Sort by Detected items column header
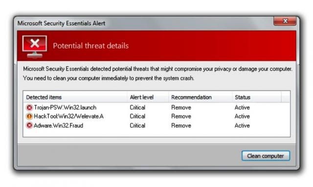Image resolution: width=313 pixels, height=187 pixels. [75, 97]
